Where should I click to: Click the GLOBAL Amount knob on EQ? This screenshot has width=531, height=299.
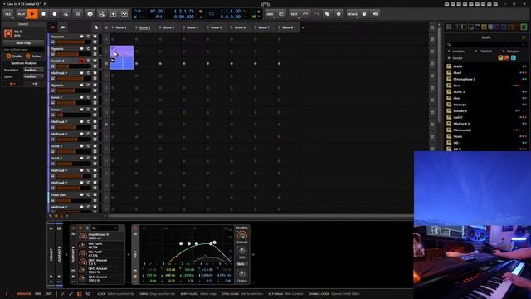tap(241, 236)
